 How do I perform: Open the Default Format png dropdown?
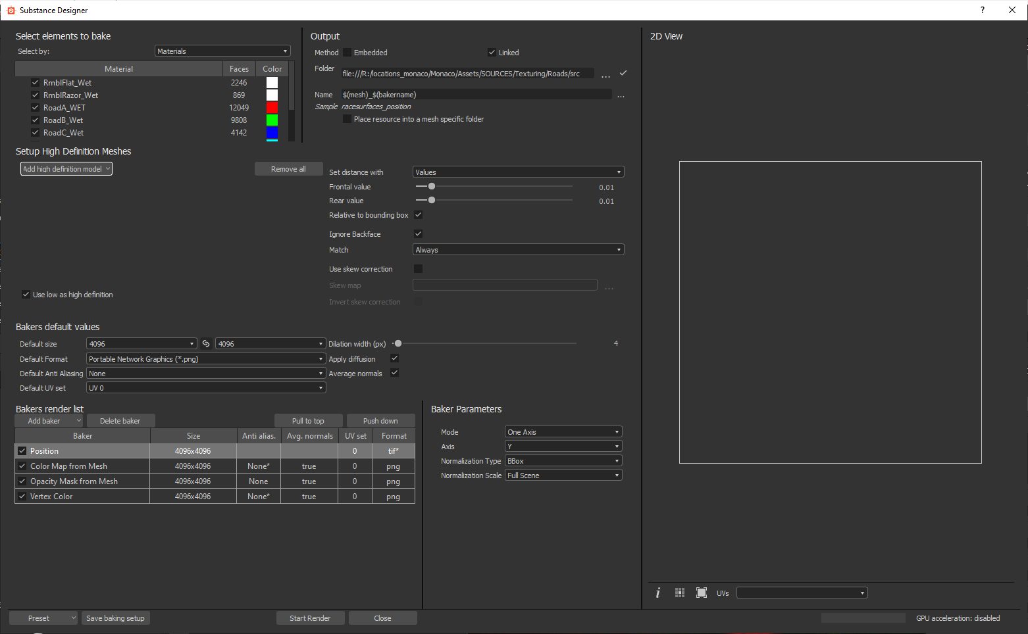pyautogui.click(x=206, y=359)
